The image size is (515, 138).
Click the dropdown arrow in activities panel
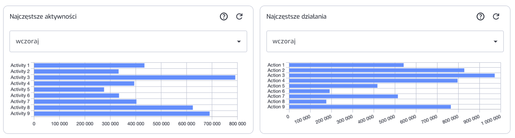pos(239,42)
